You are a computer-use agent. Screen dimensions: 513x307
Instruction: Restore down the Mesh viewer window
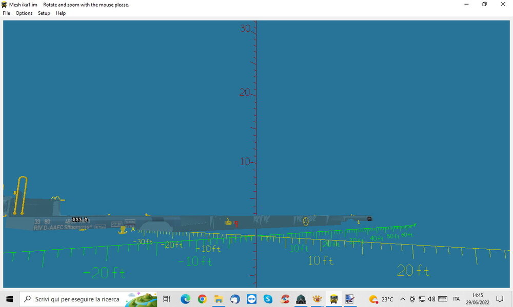coord(485,5)
